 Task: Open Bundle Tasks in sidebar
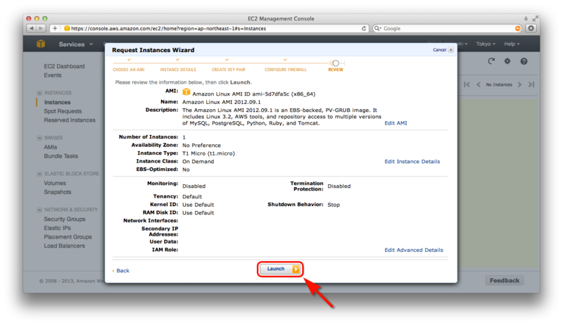pyautogui.click(x=61, y=156)
